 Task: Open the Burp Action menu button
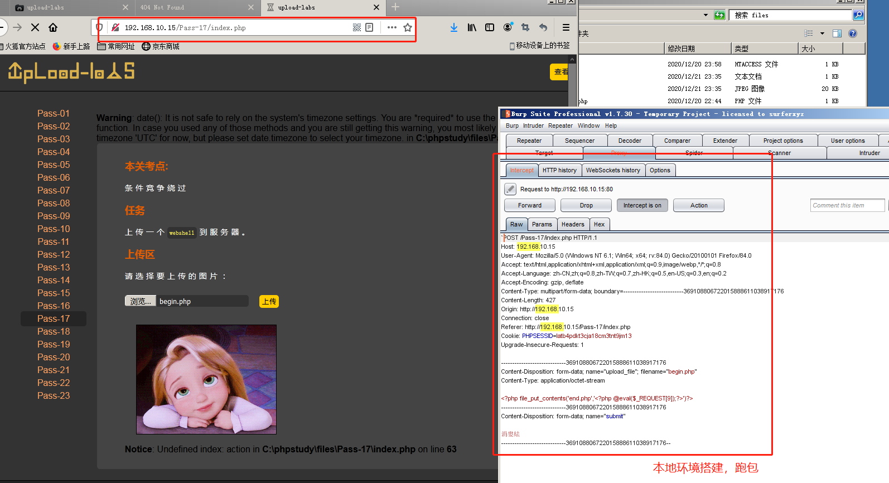coord(699,205)
